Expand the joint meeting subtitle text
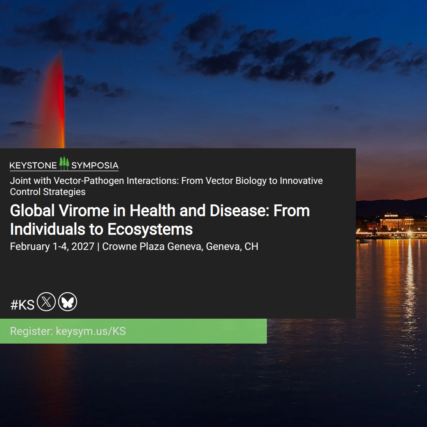The width and height of the screenshot is (427, 427). pos(166,186)
